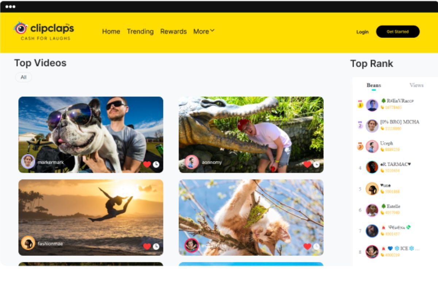The width and height of the screenshot is (438, 292).
Task: Select the Beans tab
Action: point(374,85)
